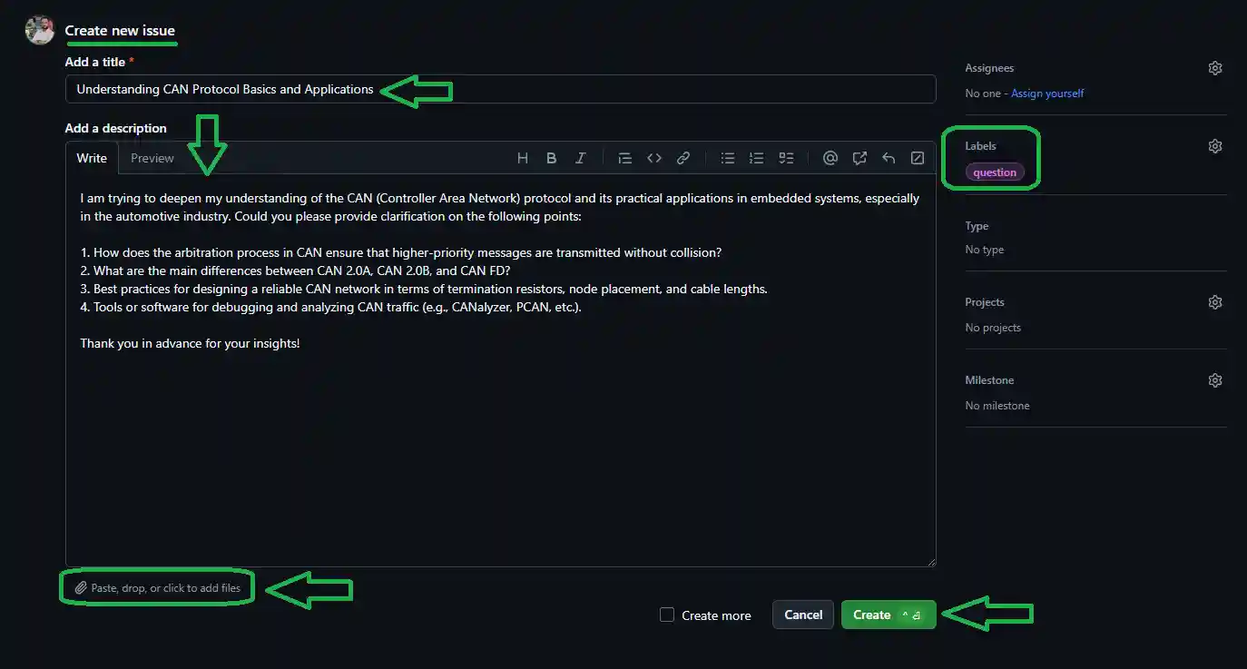The width and height of the screenshot is (1247, 669).
Task: Cancel the new issue
Action: pos(803,615)
